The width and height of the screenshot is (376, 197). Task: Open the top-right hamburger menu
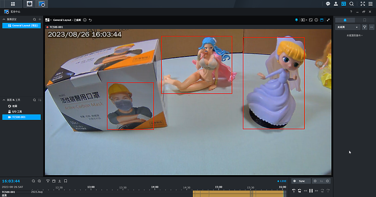(x=370, y=4)
